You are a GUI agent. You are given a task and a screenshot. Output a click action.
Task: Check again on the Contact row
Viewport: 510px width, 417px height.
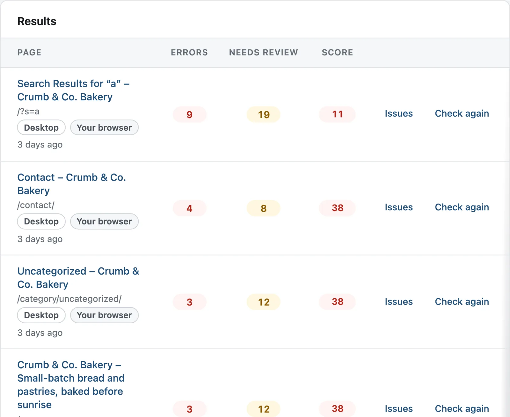[462, 207]
